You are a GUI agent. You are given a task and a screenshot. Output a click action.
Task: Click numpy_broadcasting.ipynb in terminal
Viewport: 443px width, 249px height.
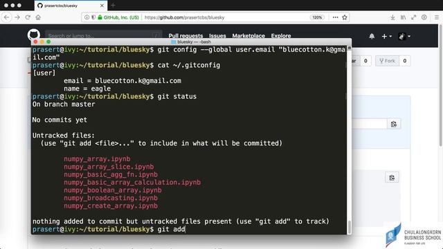111,198
